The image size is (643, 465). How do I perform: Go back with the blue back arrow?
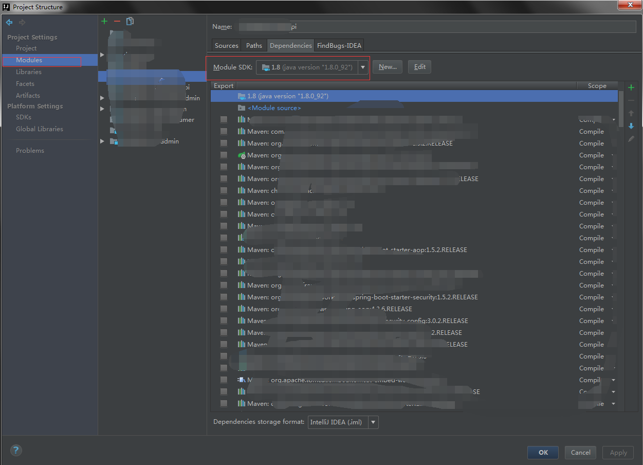tap(9, 22)
